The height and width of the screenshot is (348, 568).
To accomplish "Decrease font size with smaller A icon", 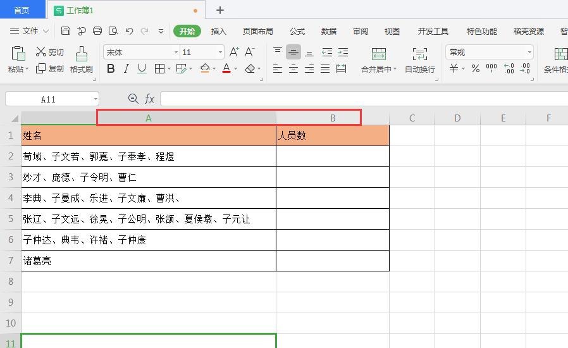I will 250,52.
